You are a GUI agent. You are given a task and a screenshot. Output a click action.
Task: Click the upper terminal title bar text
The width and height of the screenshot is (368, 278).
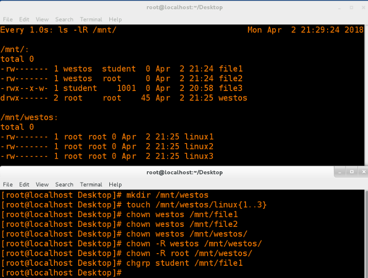click(x=184, y=7)
